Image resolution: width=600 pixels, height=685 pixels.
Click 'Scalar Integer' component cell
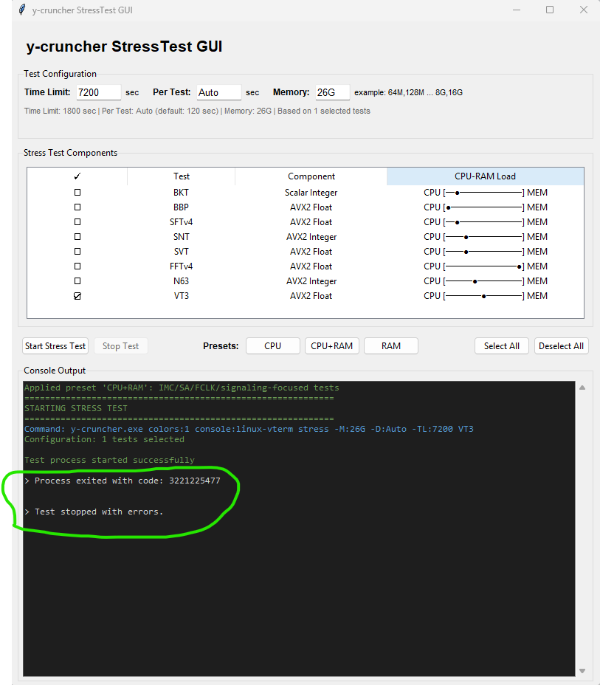[x=311, y=193]
